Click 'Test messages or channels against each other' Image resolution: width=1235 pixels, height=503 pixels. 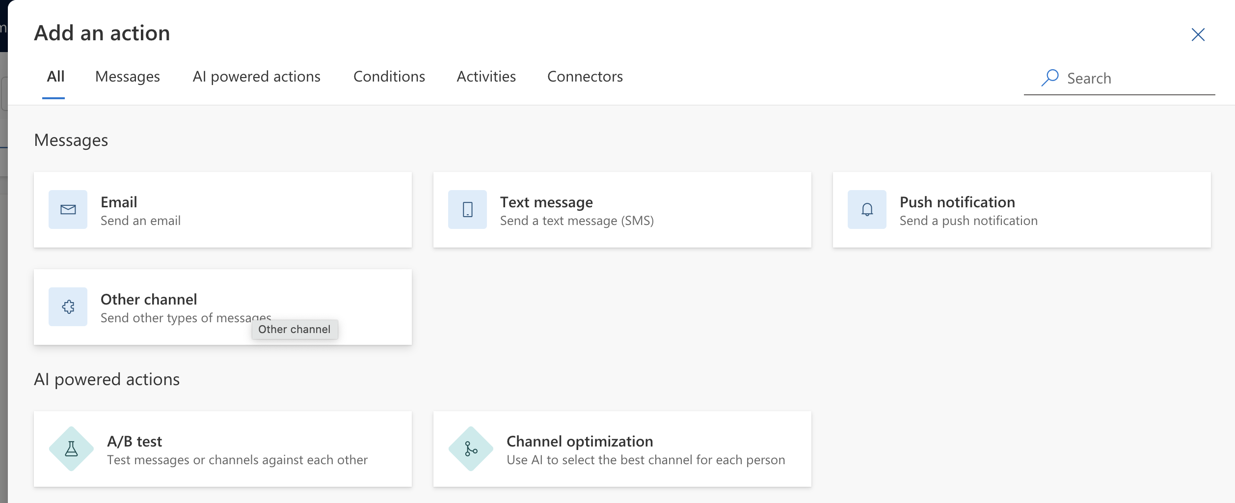(237, 460)
